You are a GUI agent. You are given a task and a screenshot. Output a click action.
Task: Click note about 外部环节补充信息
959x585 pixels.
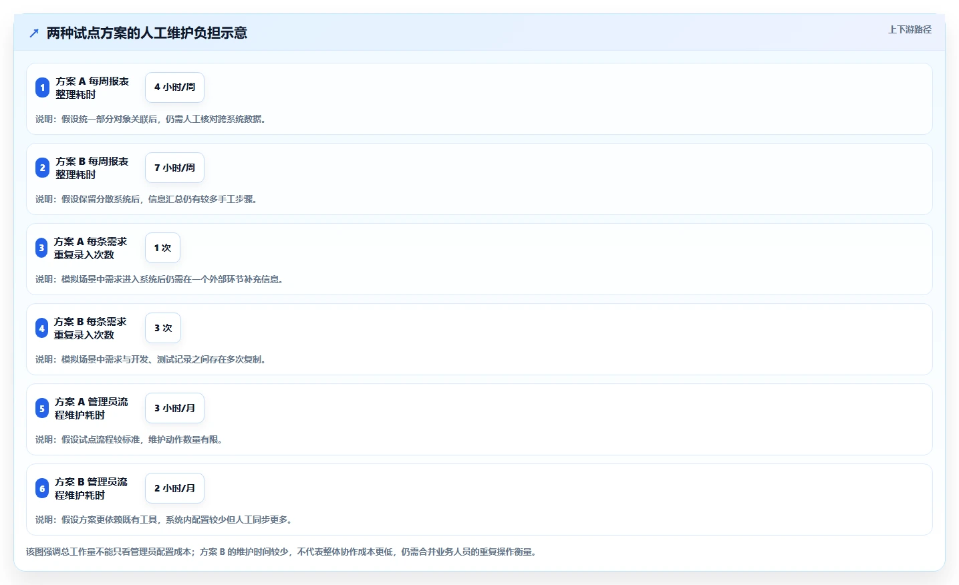(161, 279)
